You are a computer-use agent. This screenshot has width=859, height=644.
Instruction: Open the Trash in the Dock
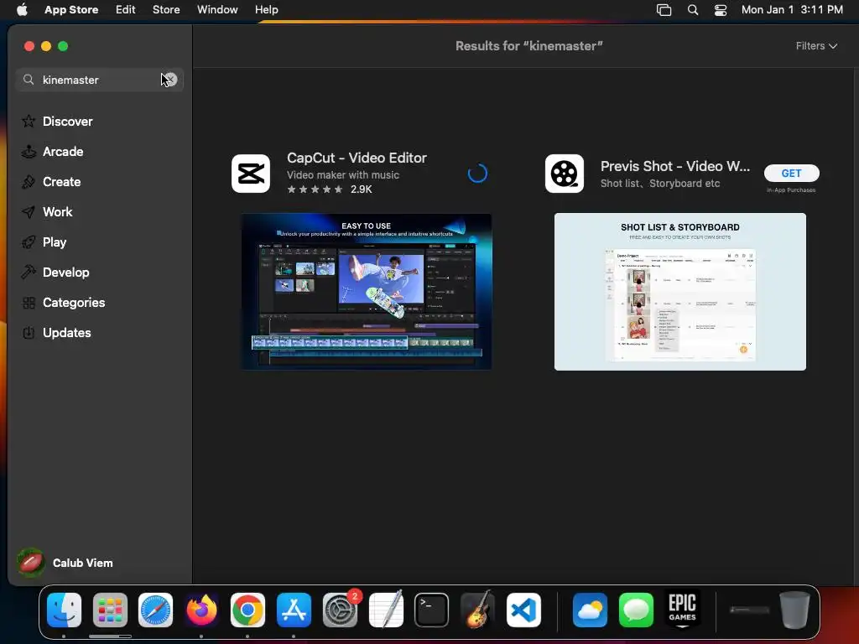795,610
